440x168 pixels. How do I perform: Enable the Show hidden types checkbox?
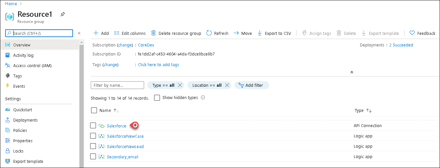(x=157, y=98)
